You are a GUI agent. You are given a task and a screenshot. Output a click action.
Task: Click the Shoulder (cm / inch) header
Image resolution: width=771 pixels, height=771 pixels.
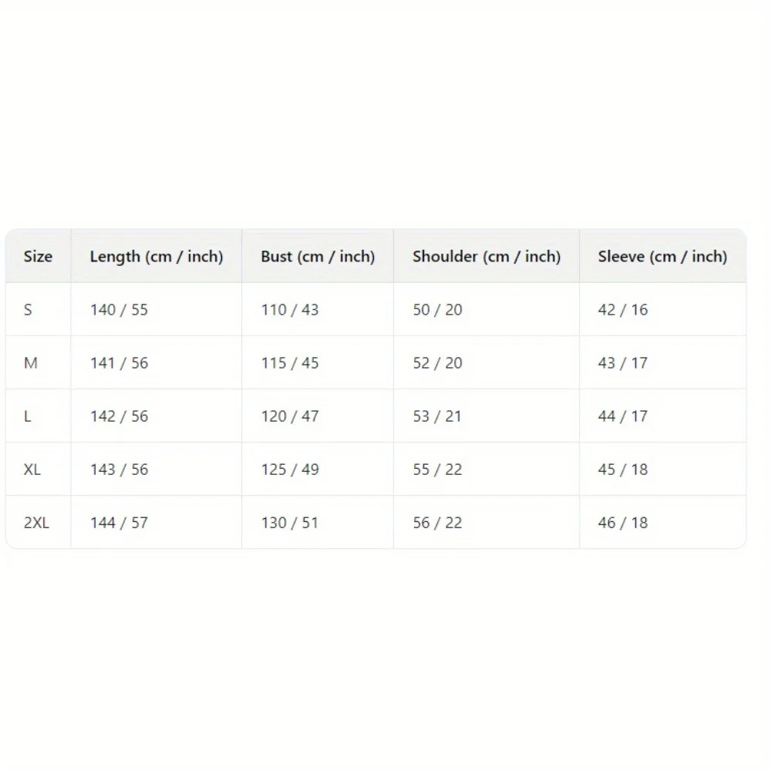[487, 257]
